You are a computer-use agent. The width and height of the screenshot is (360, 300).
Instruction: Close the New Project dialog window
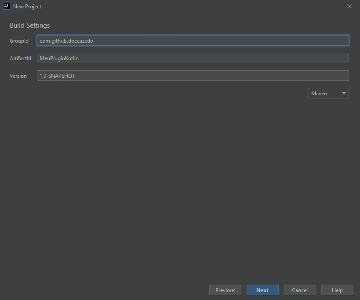click(349, 7)
